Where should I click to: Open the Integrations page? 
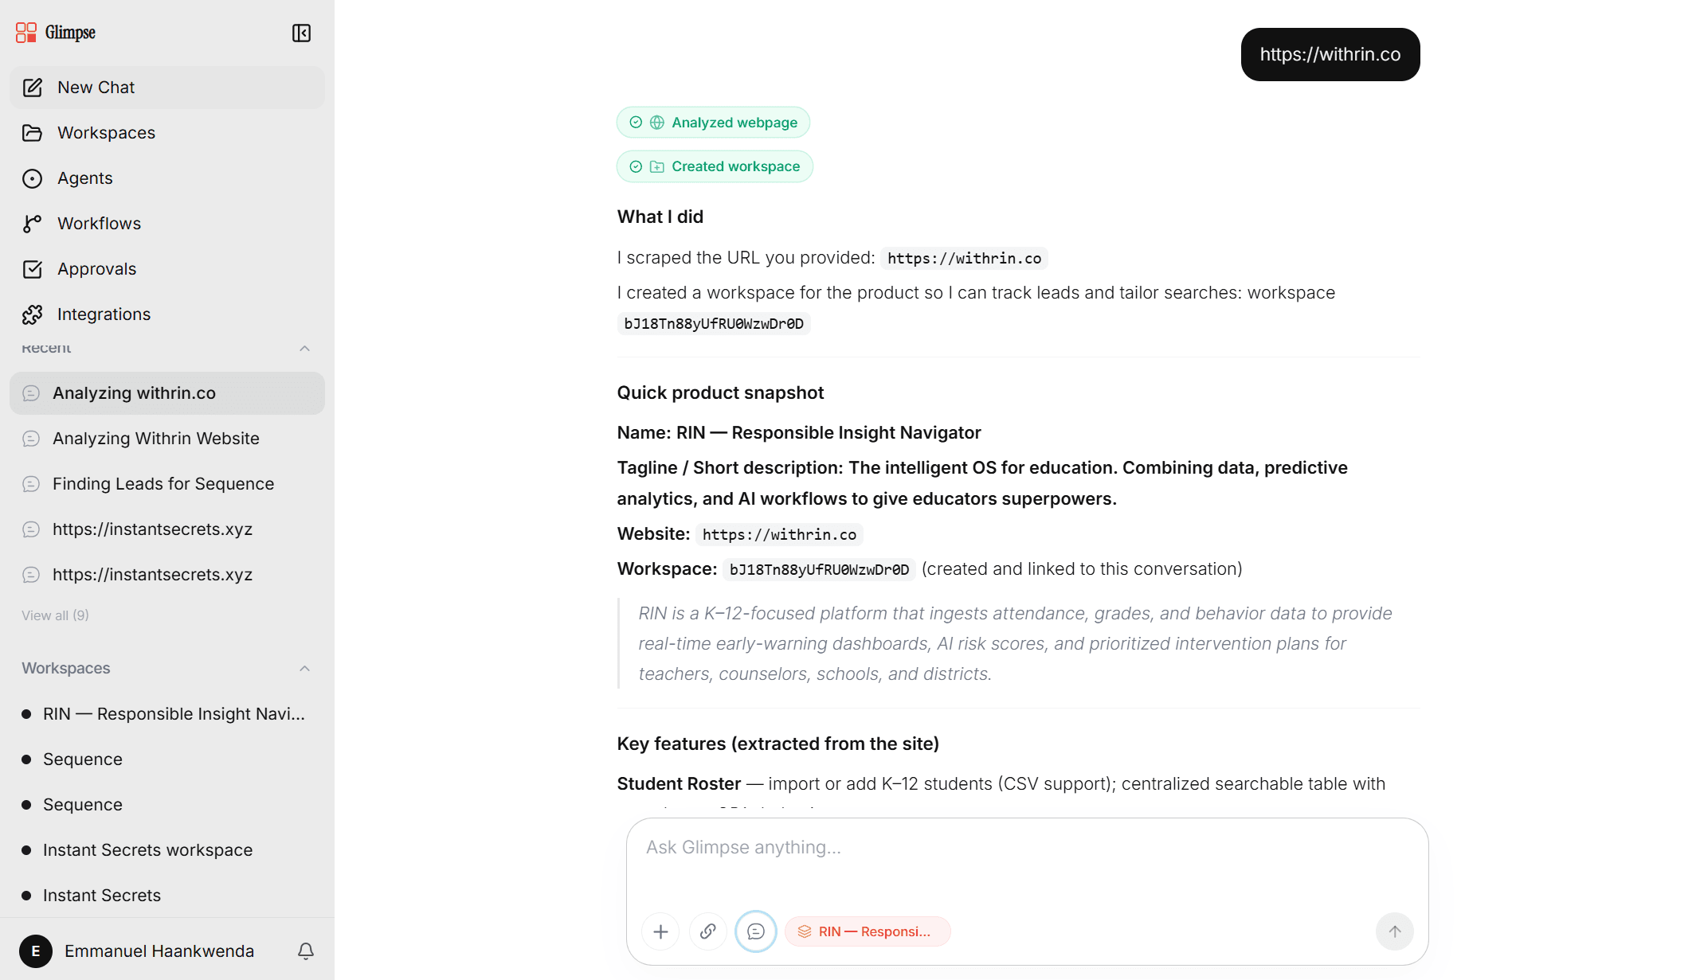pos(104,314)
